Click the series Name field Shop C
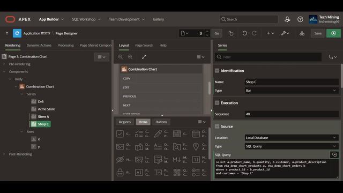Screen dimensions: 343x193 tap(292, 82)
